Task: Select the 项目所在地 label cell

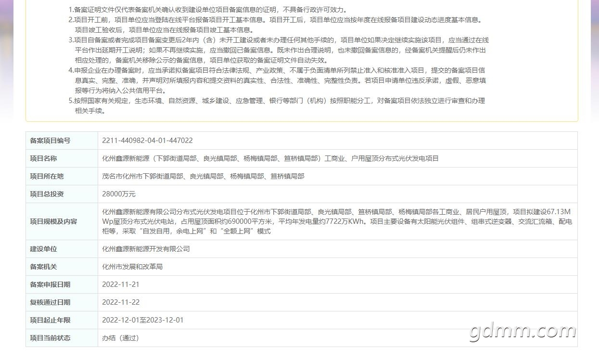Action: click(47, 176)
